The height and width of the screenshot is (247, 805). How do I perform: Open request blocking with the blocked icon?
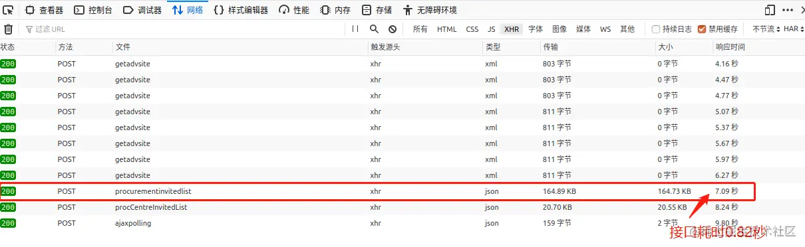point(393,29)
